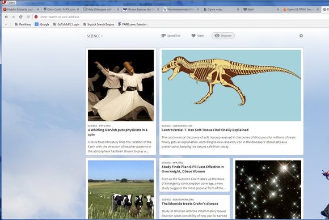Reload the page with refresh icon

[x=20, y=17]
